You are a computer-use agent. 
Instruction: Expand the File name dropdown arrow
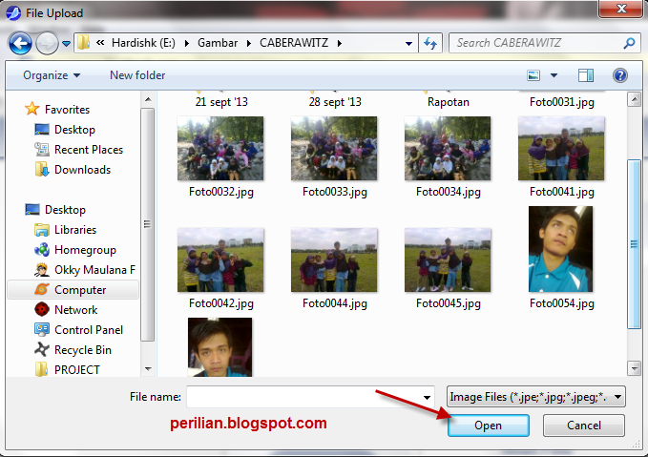[x=428, y=397]
